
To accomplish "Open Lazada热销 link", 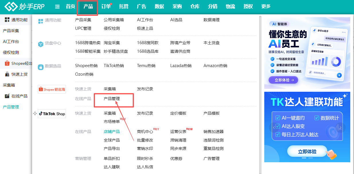I will coord(181,66).
